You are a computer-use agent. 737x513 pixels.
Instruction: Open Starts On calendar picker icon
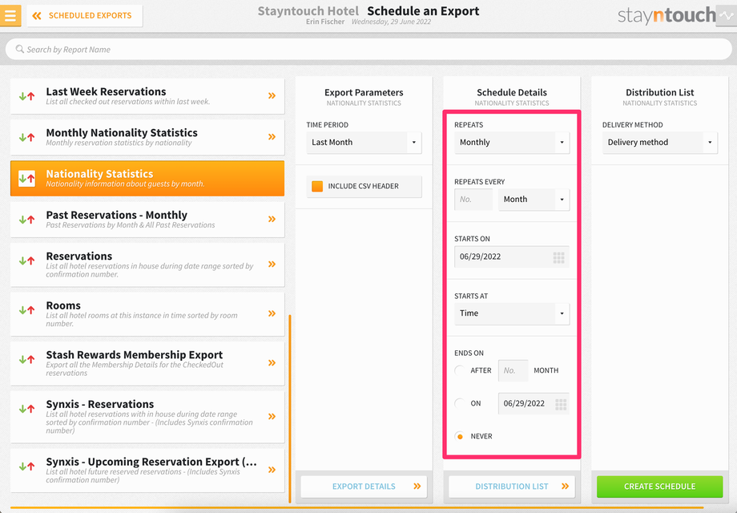559,257
